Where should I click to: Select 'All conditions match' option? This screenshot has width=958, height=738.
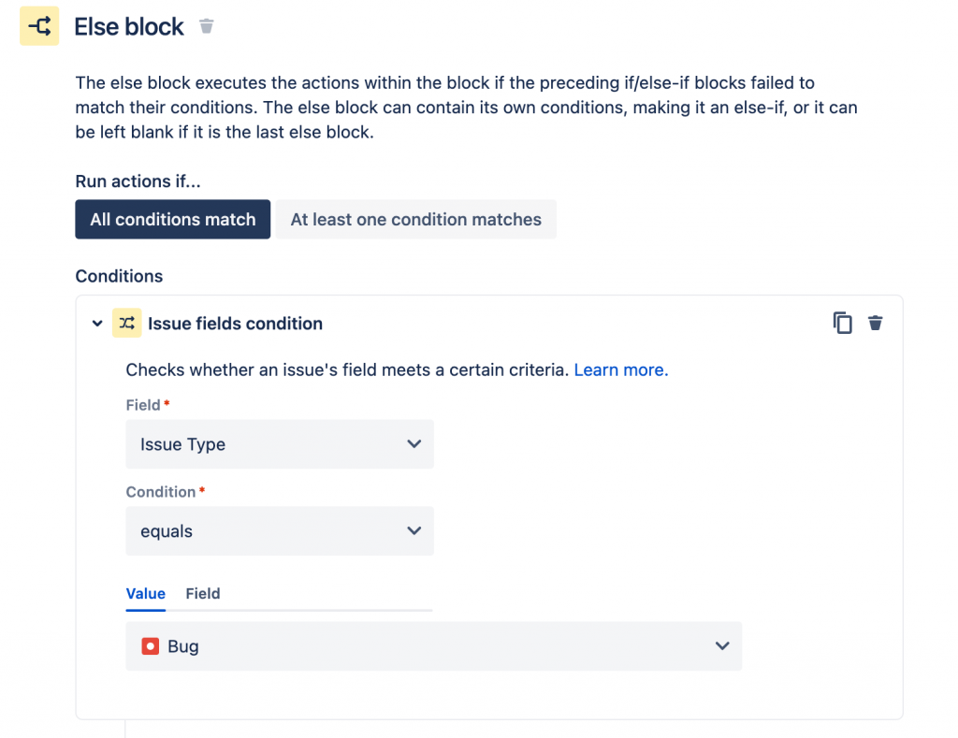coord(173,220)
